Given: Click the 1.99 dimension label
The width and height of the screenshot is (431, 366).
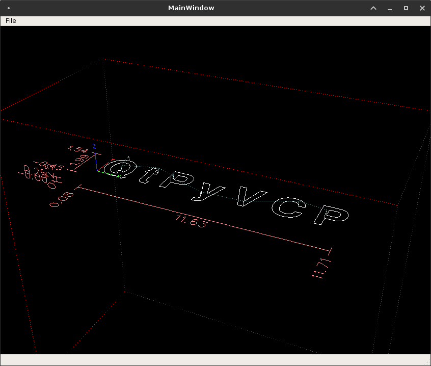Looking at the screenshot, I should (79, 161).
